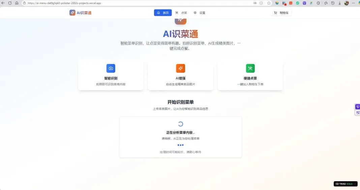
Task: Click the blue camera 智能识别 icon
Action: (x=111, y=68)
